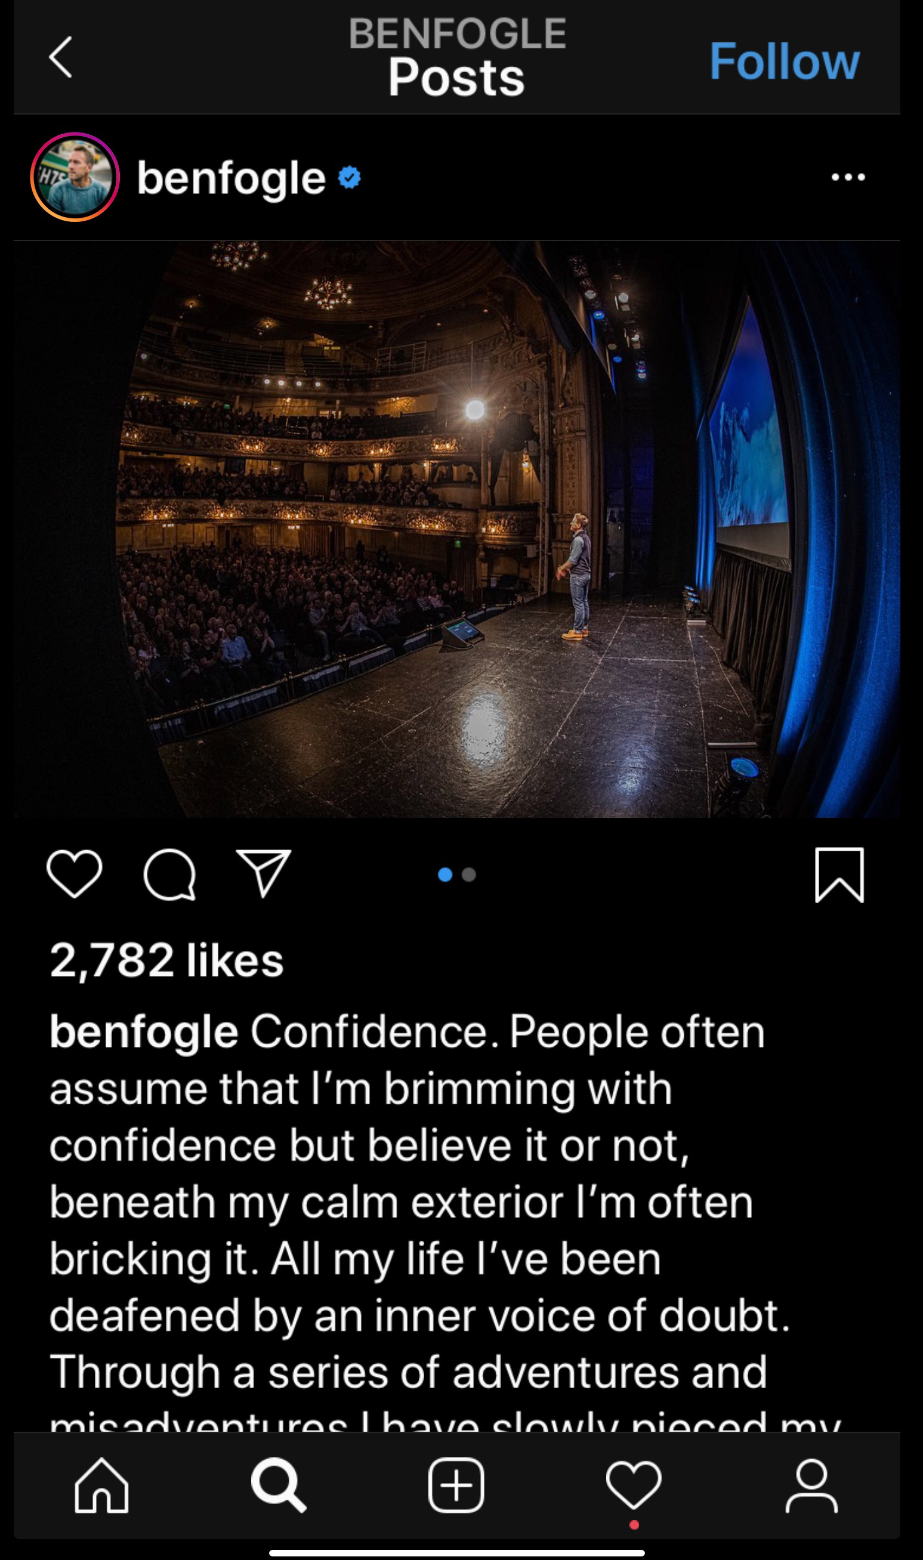
Task: Tap the back arrow in the header
Action: (60, 57)
